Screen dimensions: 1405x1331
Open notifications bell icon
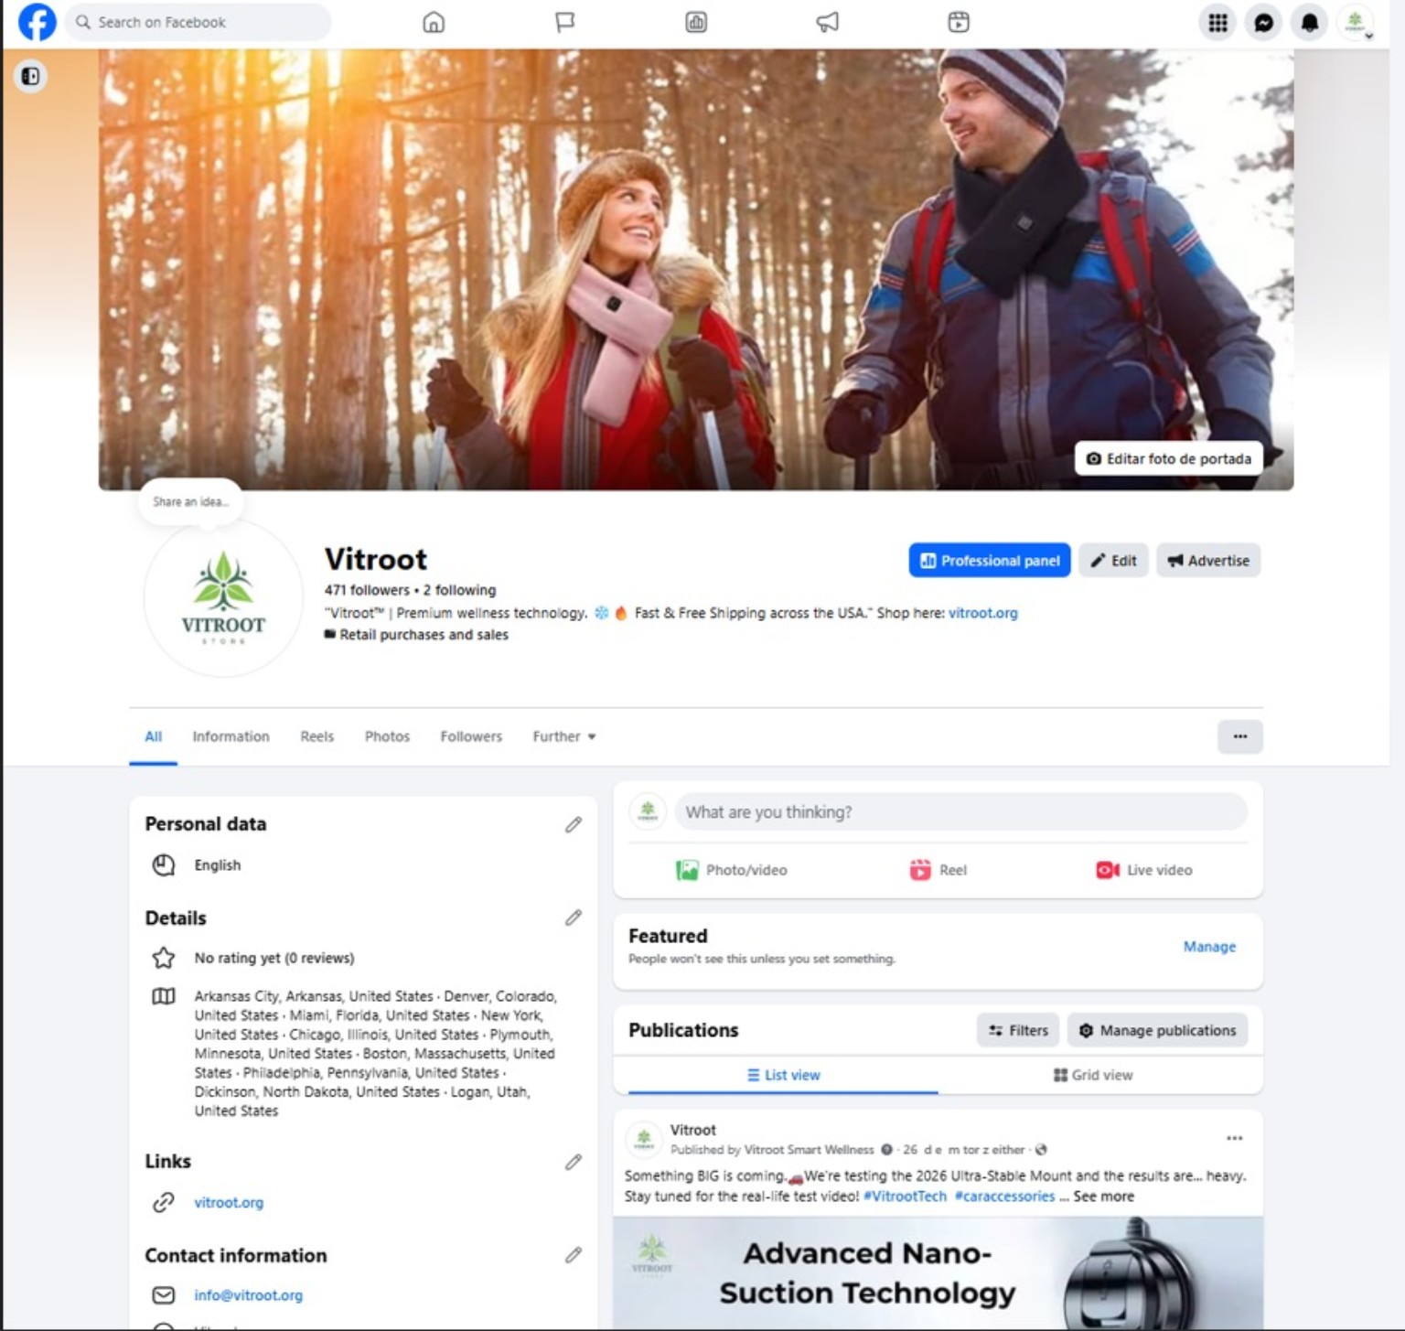[1310, 23]
